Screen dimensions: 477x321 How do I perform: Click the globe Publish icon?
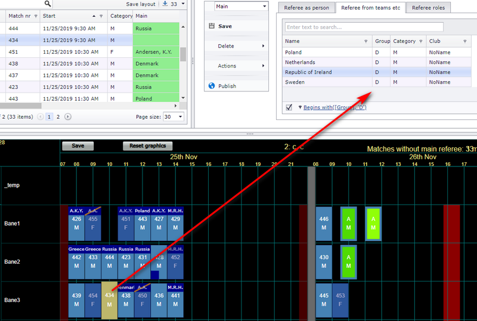coord(212,86)
